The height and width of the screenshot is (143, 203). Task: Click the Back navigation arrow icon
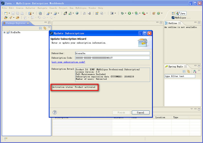[x=44, y=17]
